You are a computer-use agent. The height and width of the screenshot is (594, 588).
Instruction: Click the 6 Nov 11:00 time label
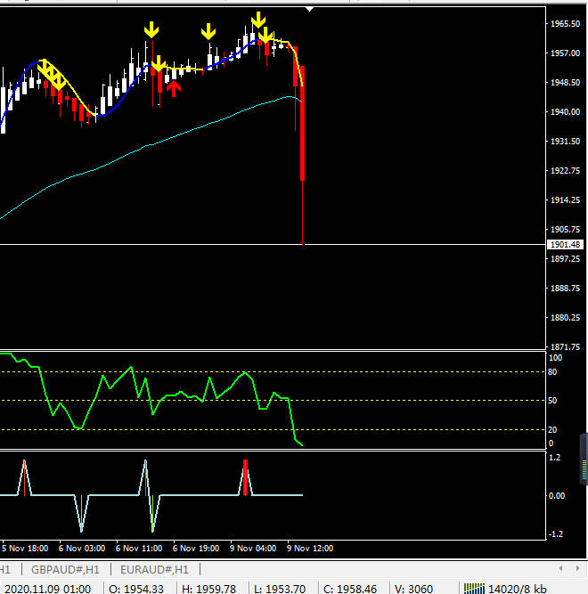coord(139,549)
